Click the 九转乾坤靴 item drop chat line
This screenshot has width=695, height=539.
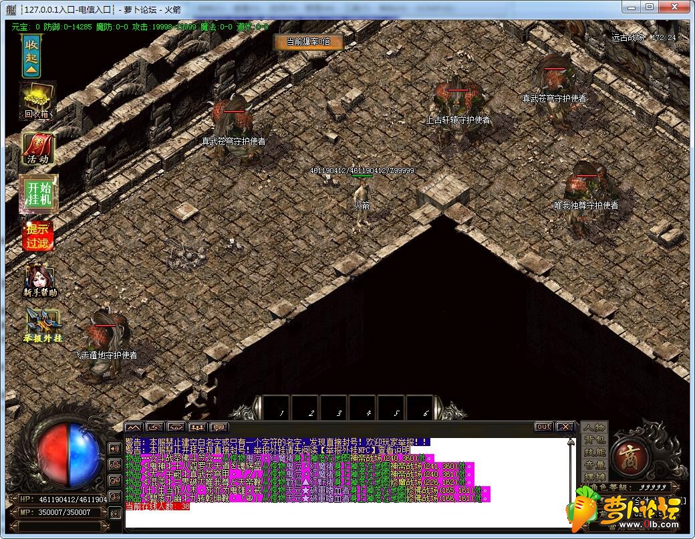click(307, 499)
